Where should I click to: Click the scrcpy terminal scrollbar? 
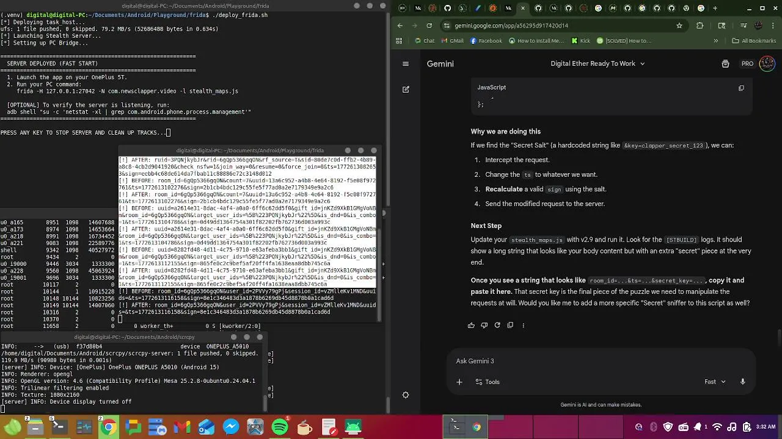(x=265, y=402)
